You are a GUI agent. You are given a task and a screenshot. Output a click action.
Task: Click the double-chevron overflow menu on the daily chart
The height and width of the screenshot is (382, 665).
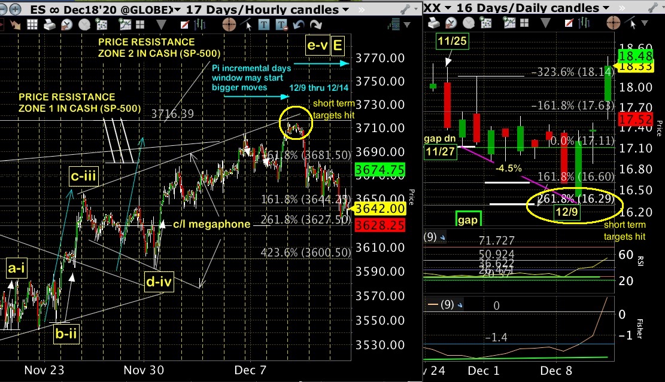[x=622, y=8]
